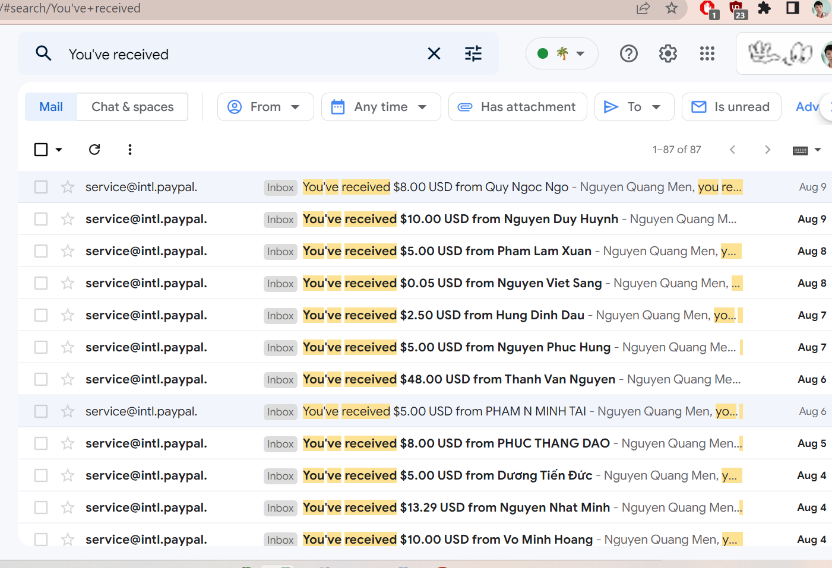832x568 pixels.
Task: Open the green active status dropdown
Action: [562, 53]
